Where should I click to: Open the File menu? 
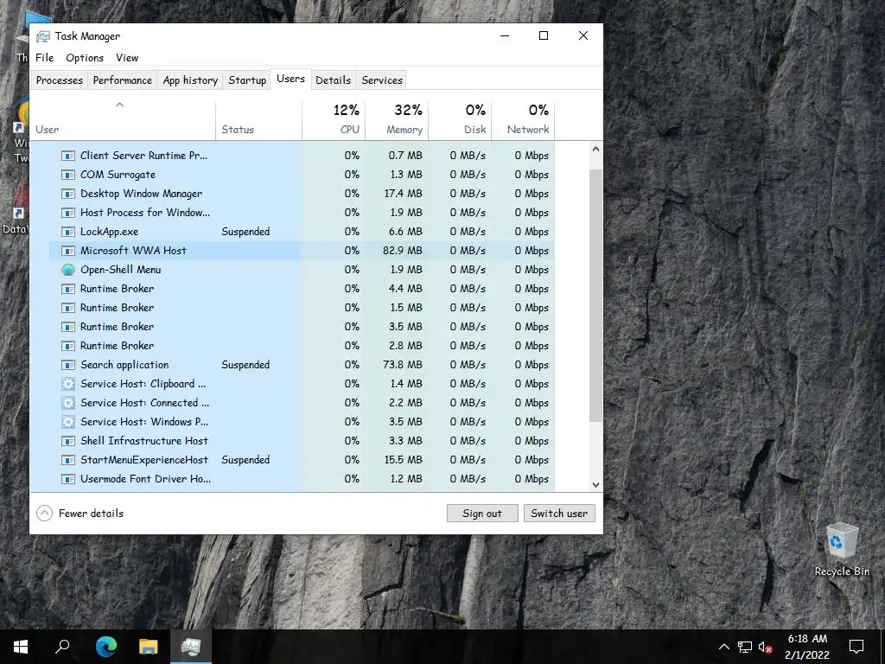pyautogui.click(x=45, y=58)
